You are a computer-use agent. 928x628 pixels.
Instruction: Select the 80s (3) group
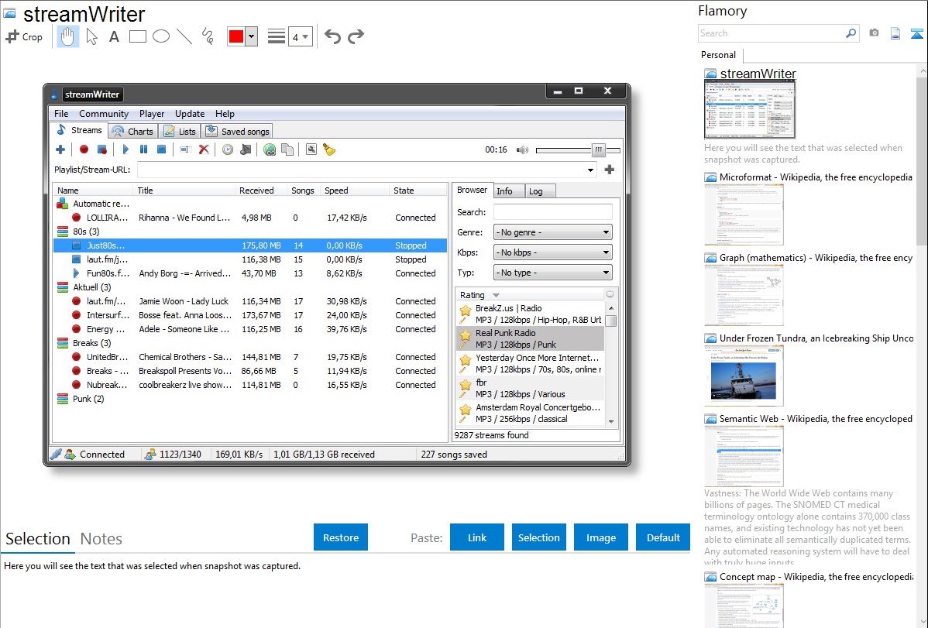tap(87, 232)
